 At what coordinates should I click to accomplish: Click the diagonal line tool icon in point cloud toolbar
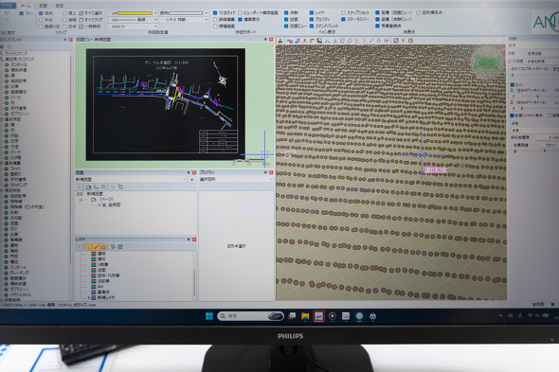coord(371,41)
